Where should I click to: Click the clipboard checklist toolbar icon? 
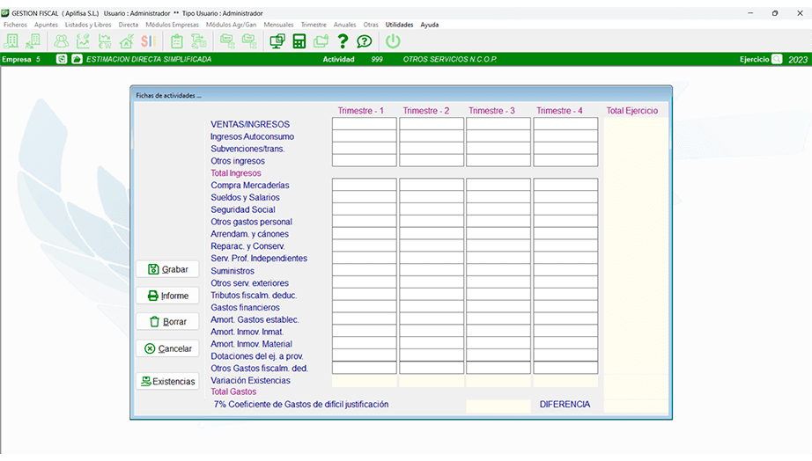[177, 41]
